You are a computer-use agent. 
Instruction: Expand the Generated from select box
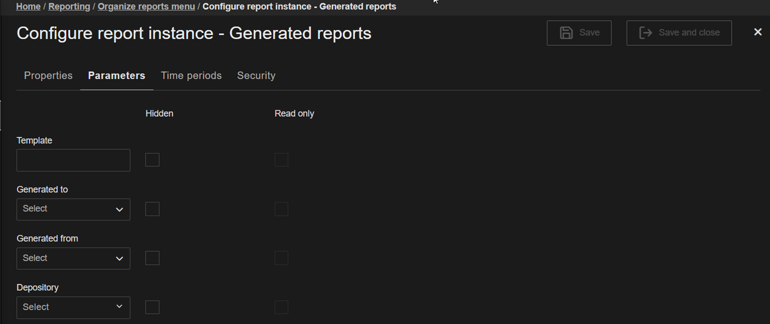73,258
